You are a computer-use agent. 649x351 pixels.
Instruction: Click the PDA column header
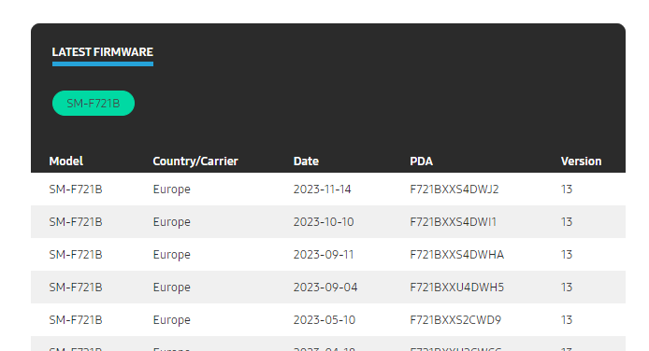pyautogui.click(x=422, y=161)
